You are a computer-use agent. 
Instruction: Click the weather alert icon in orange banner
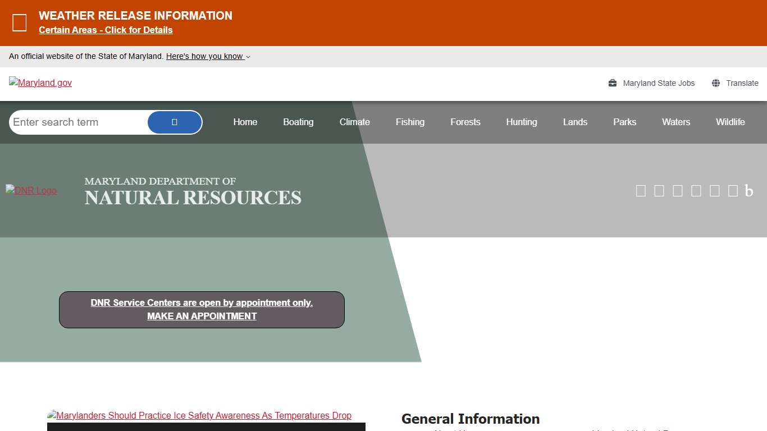[x=20, y=23]
